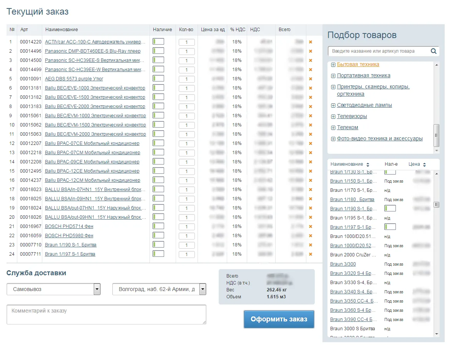Delete Ballu BEC/EVE-1000 row via orange cross
452x351 pixels.
pos(311,88)
